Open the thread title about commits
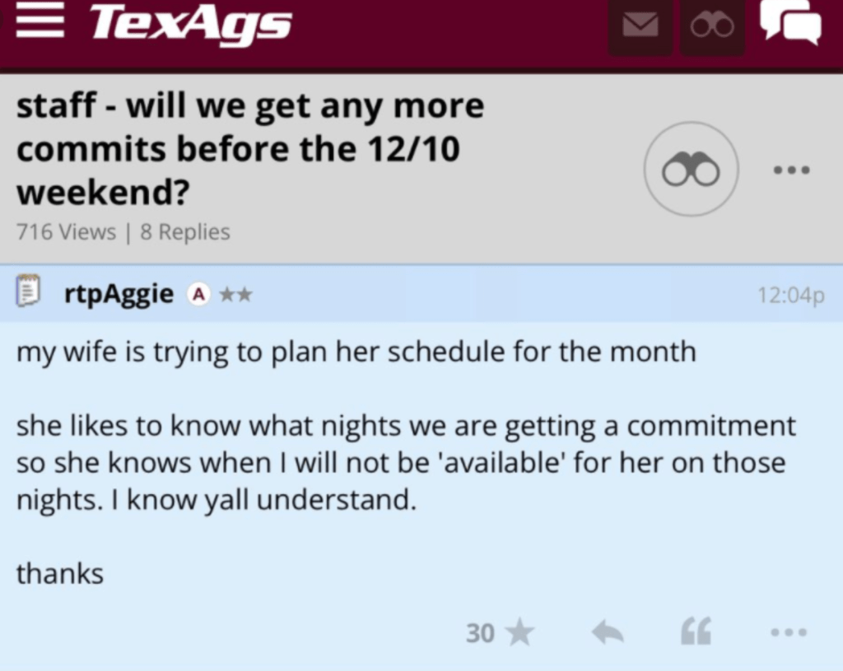This screenshot has height=671, width=843. point(250,150)
